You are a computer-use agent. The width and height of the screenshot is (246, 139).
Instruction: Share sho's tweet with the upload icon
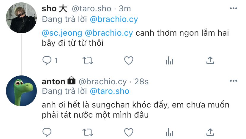(210, 60)
